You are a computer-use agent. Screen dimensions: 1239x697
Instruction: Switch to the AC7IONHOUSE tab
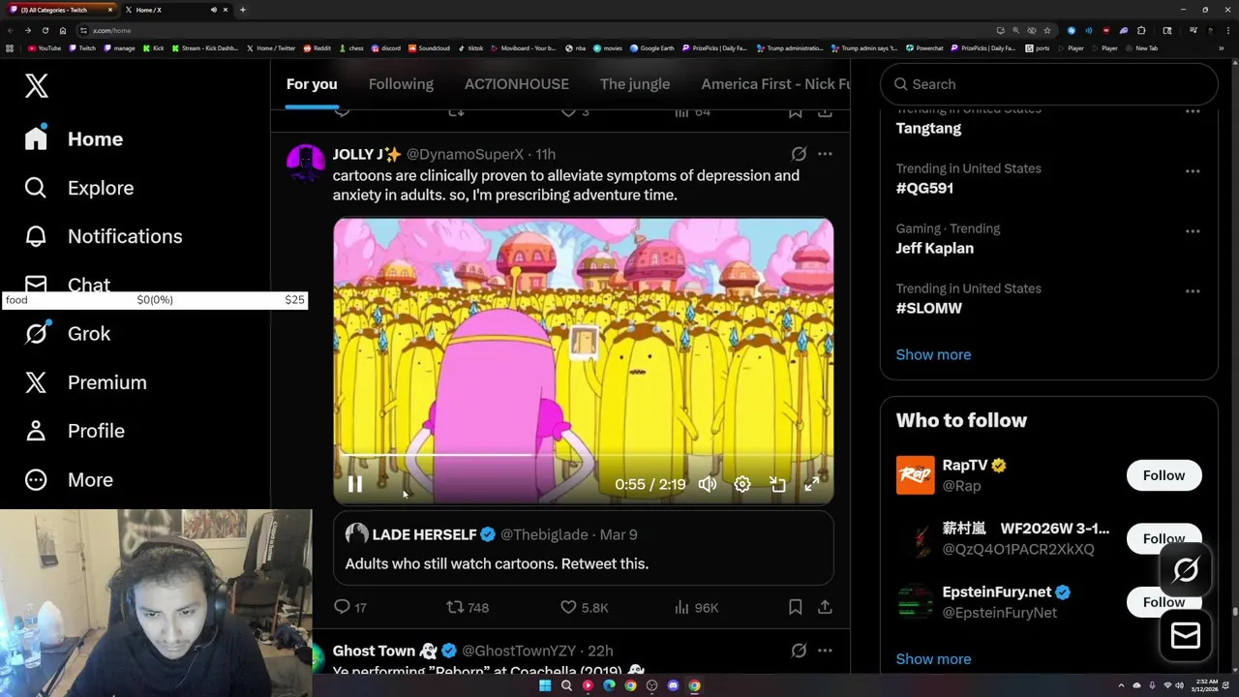coord(517,84)
